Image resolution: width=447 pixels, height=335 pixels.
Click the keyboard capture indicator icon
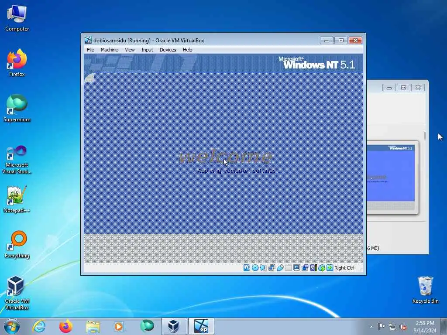tap(330, 268)
